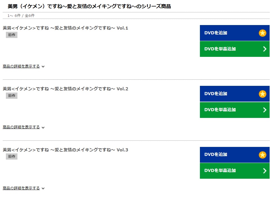Click the green DVDを単品追加 button for Vol.3

pos(234,171)
